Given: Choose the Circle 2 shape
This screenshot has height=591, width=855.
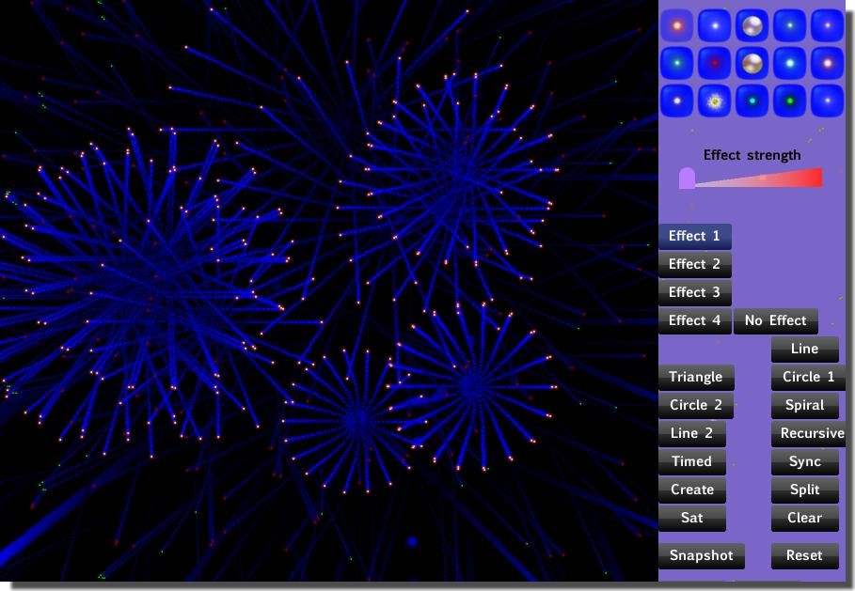Looking at the screenshot, I should (x=696, y=405).
